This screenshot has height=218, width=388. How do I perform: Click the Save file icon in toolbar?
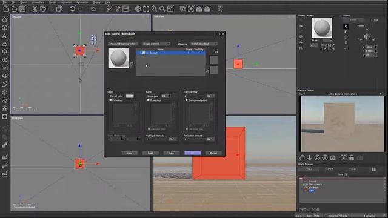[x=22, y=9]
